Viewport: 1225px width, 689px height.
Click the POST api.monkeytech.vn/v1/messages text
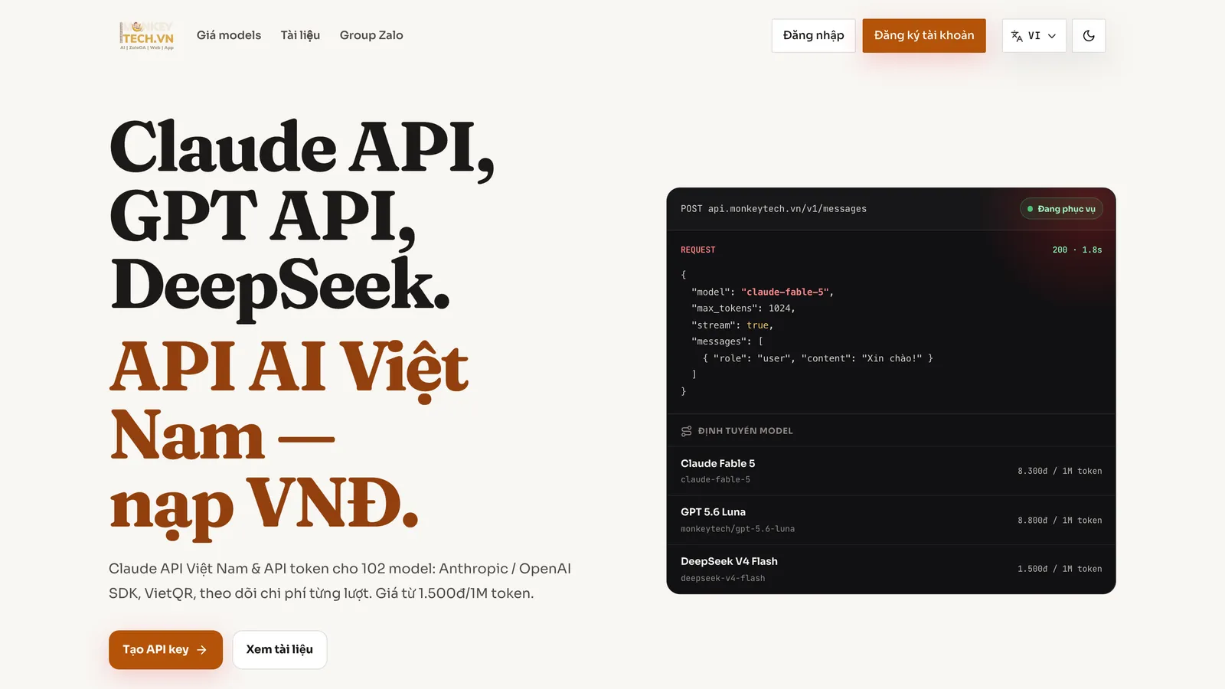(x=773, y=208)
